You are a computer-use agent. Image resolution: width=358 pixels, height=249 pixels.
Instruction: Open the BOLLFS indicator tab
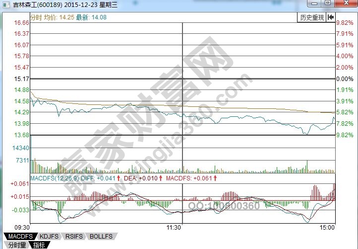101,236
